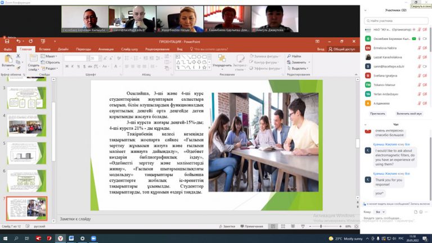Toggle the Примечания comments pane button
Viewport: 432px width, 243px height.
pyautogui.click(x=251, y=226)
